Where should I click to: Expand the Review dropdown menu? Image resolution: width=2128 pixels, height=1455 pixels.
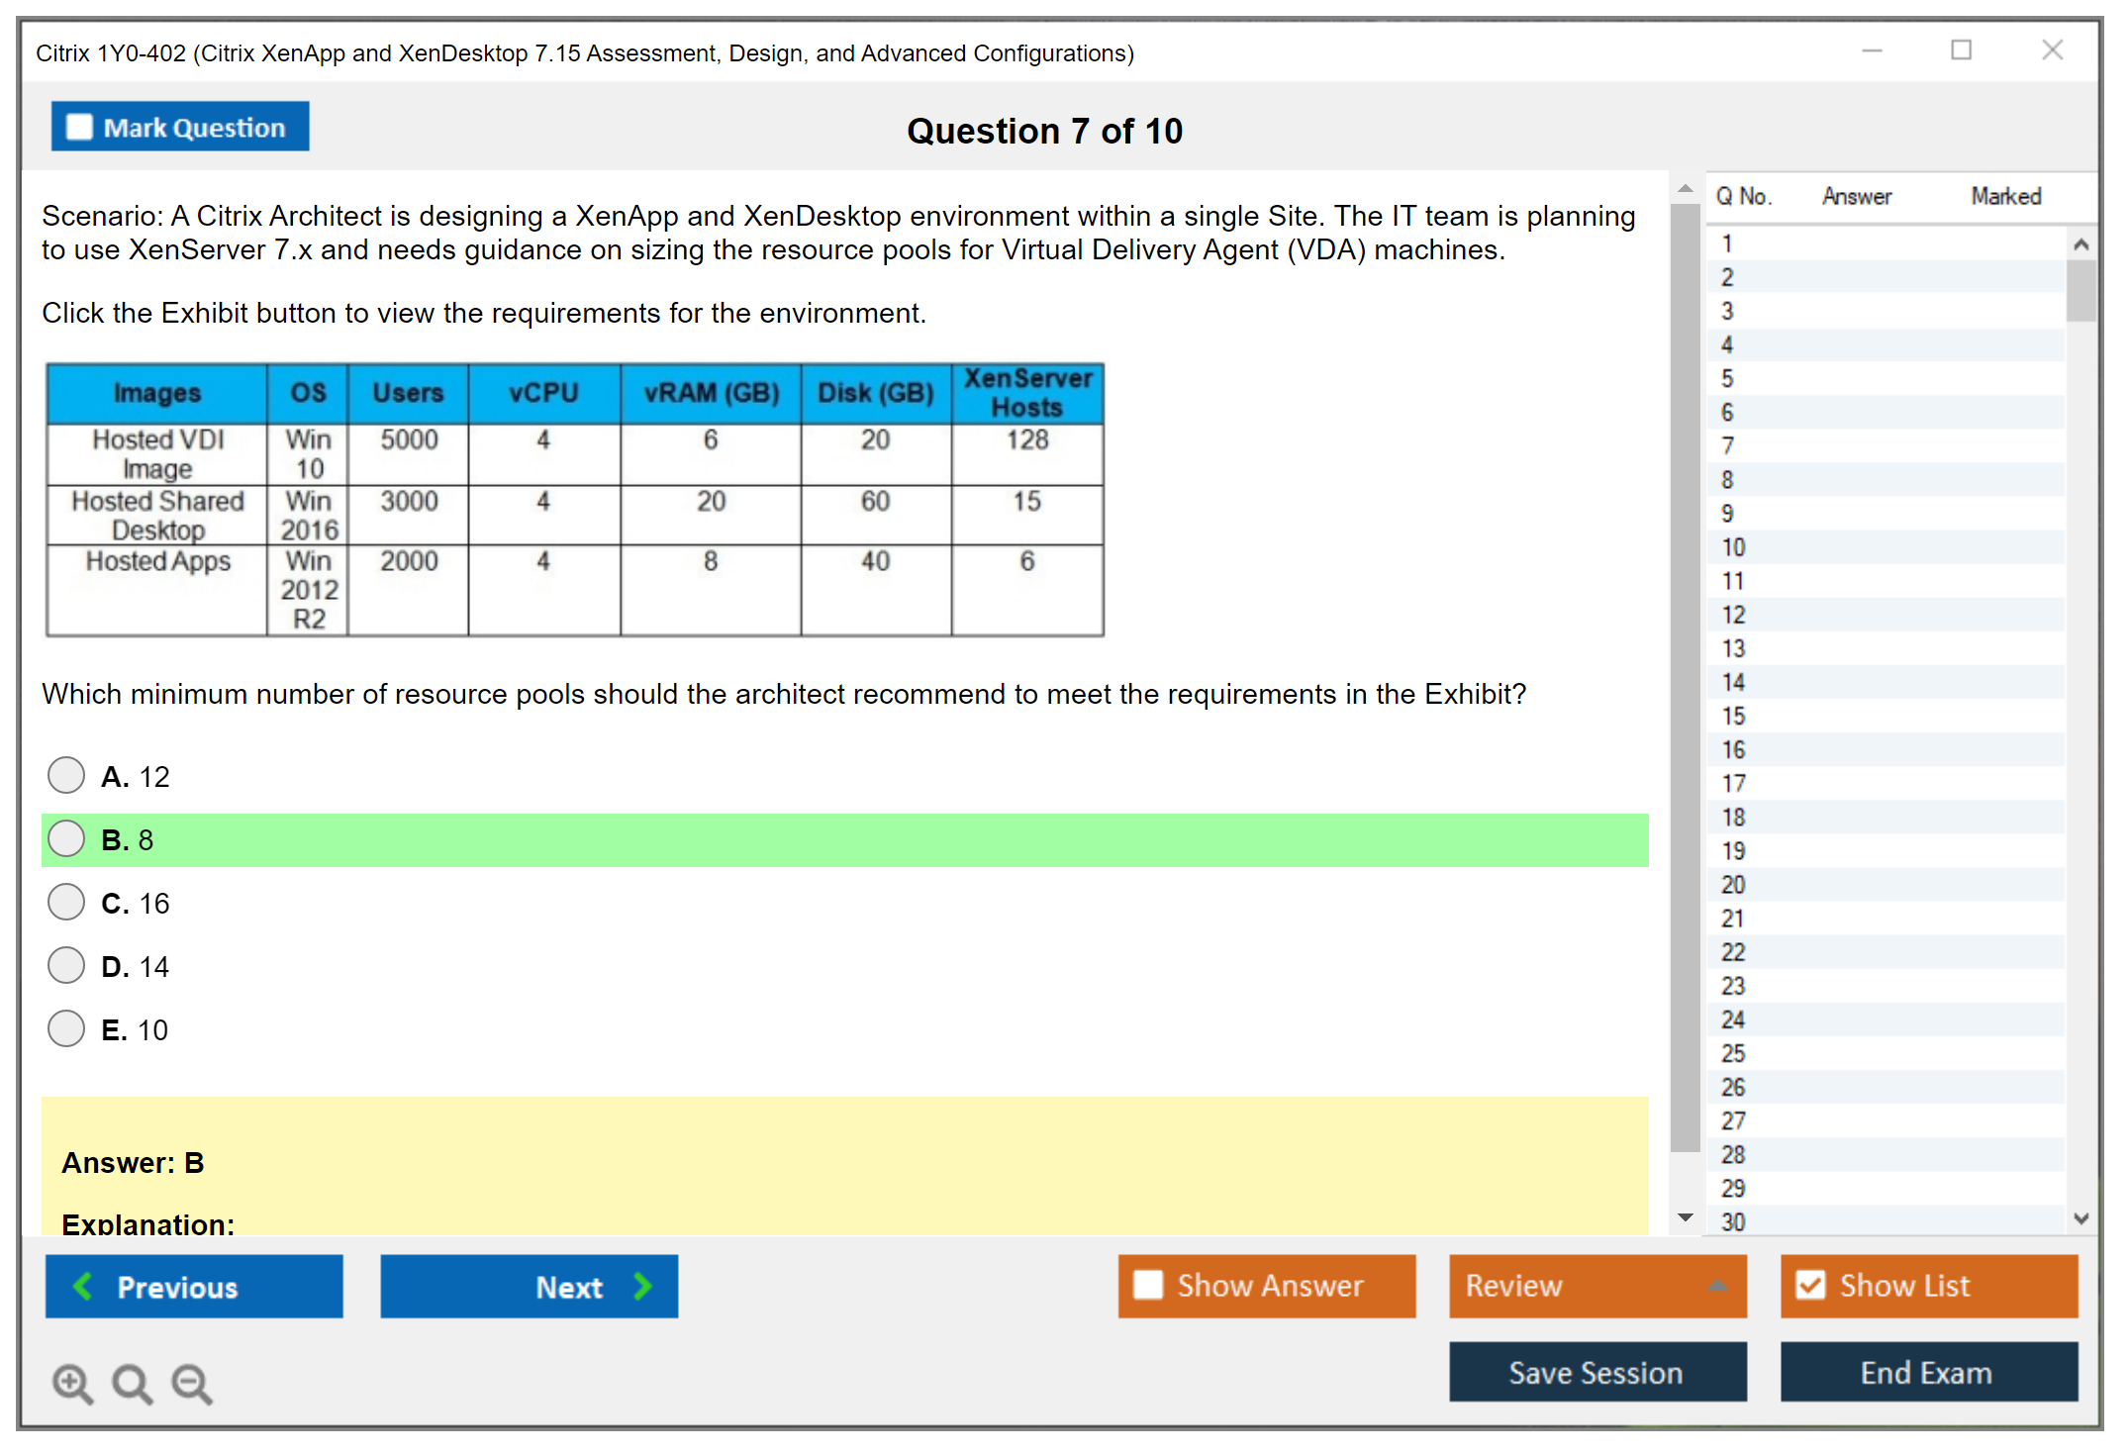pos(1717,1285)
